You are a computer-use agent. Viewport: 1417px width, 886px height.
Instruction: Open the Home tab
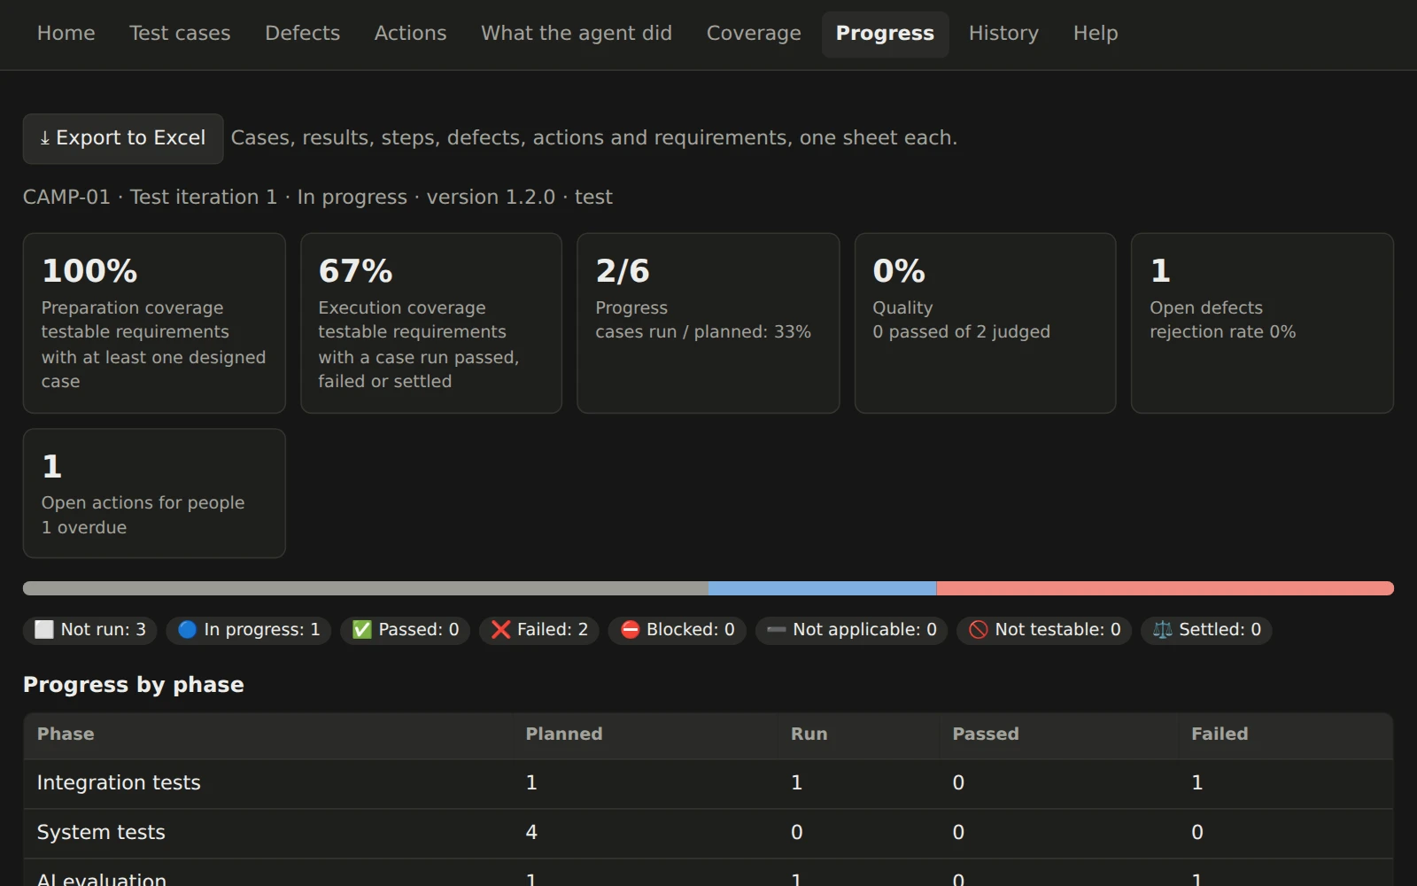pos(66,34)
